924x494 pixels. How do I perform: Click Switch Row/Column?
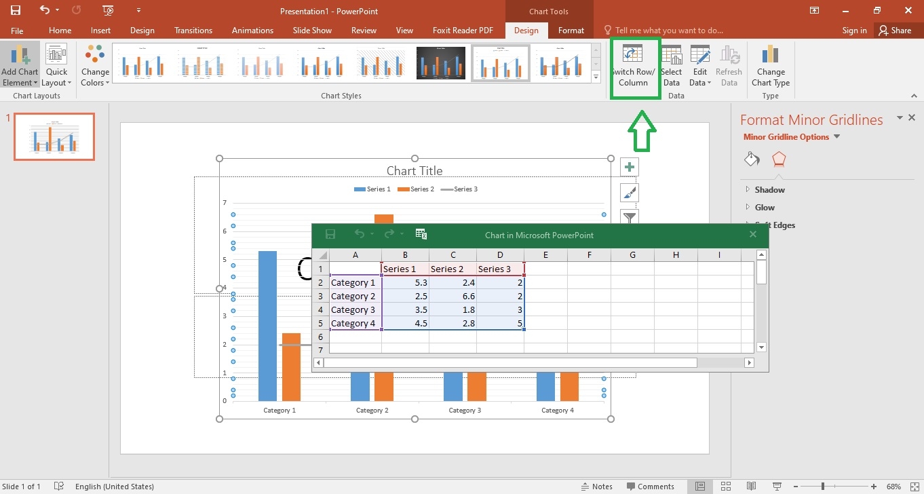(633, 66)
